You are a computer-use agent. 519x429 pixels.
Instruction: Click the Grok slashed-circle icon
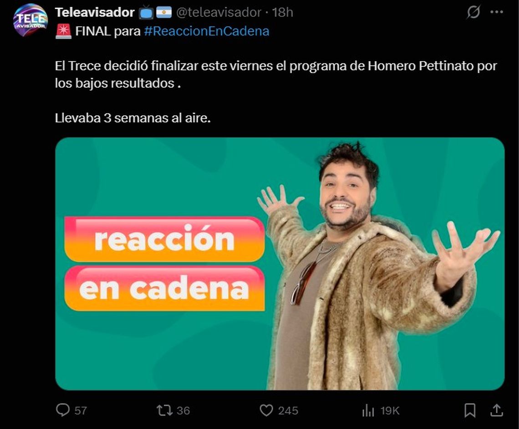[473, 12]
